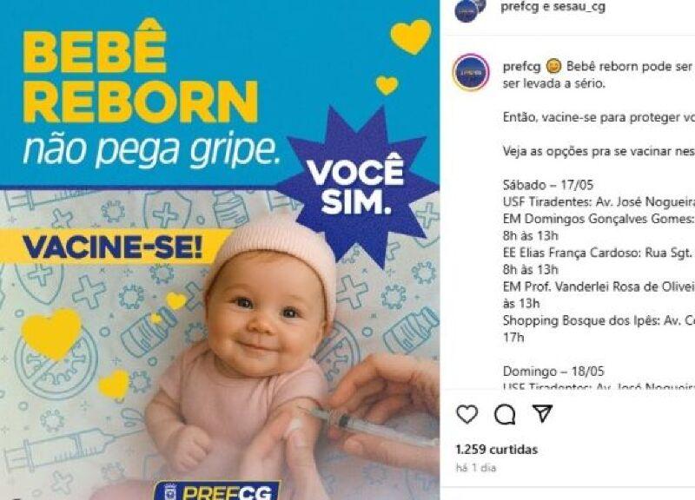
Task: Open the prefcg e sesau_cg header usernames
Action: (553, 7)
